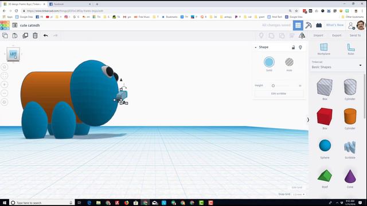Viewport: 367px width, 206px height.
Task: Toggle the hide lightbulb in Shape panel
Action: pyautogui.click(x=300, y=47)
